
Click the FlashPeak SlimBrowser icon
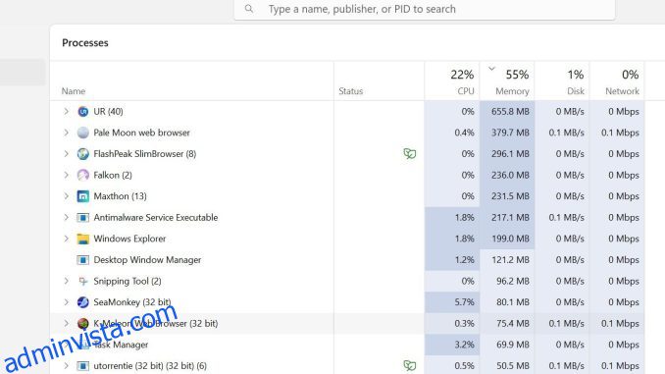point(83,154)
